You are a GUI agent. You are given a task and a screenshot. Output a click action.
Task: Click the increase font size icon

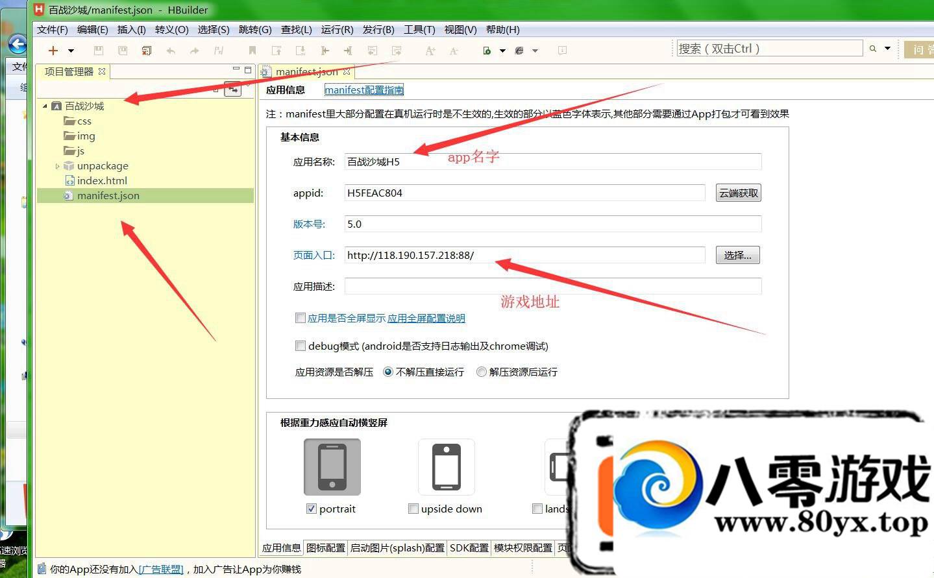430,51
